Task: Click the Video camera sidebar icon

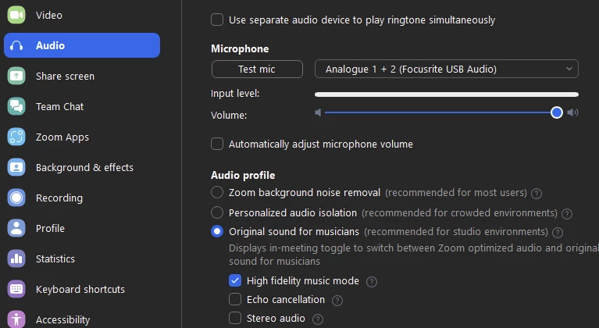Action: pos(16,15)
